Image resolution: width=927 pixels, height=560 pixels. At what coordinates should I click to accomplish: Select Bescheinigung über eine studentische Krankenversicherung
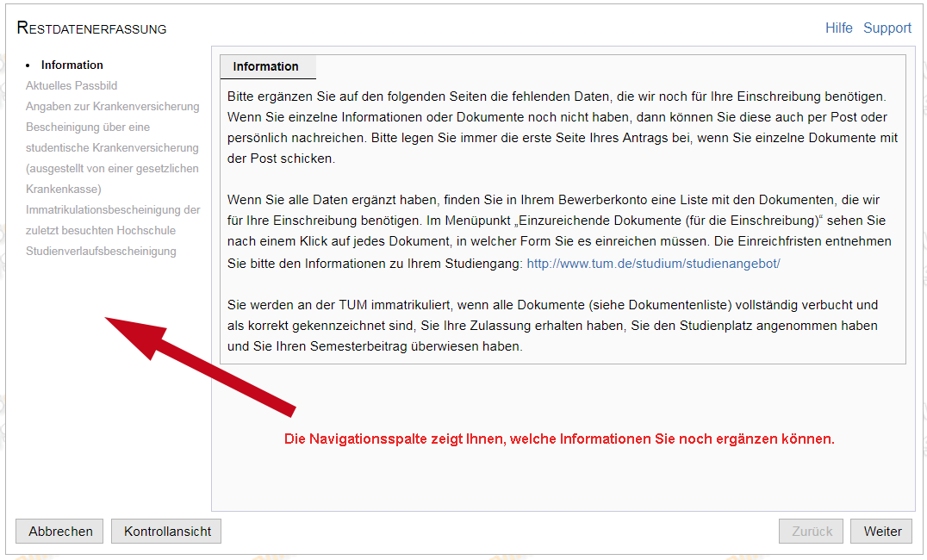(x=112, y=147)
